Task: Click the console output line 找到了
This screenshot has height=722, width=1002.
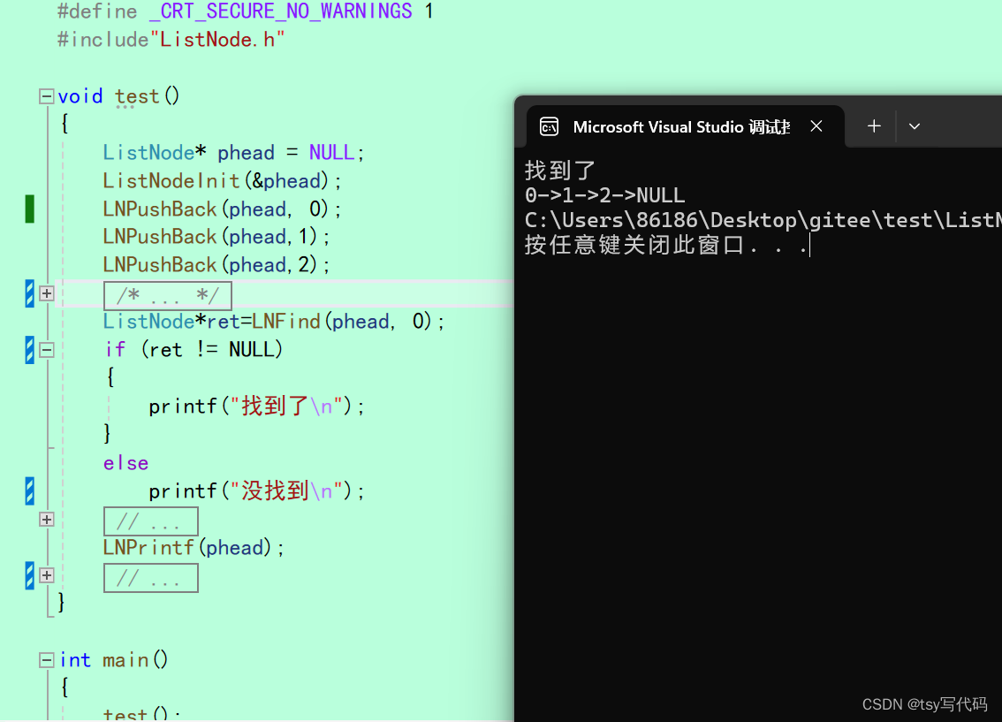Action: point(560,171)
